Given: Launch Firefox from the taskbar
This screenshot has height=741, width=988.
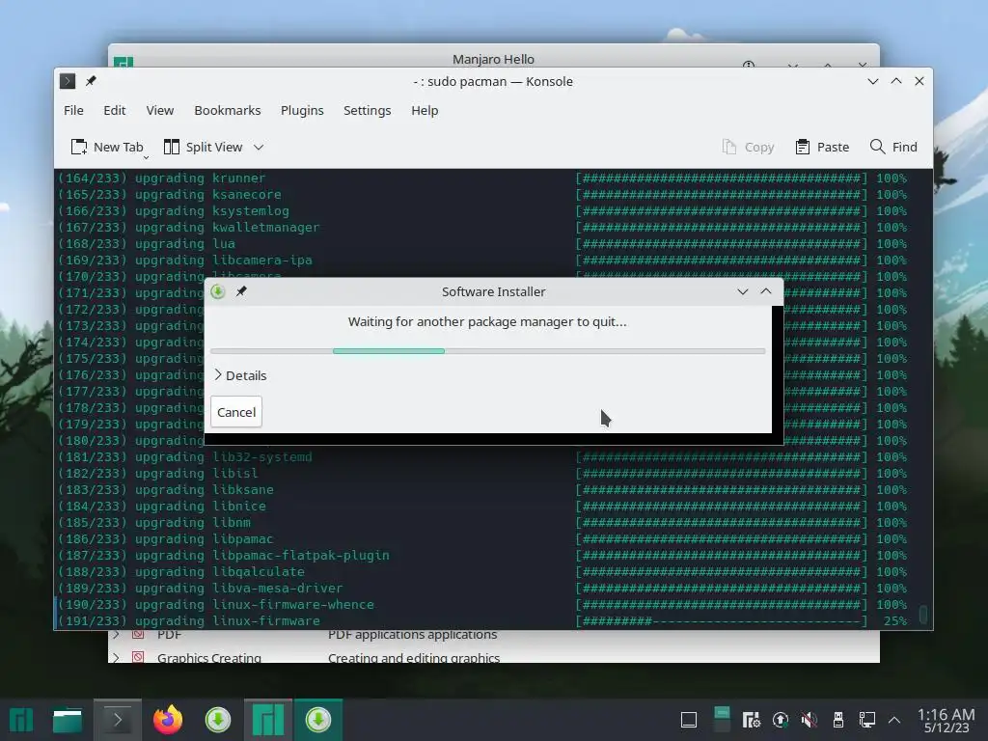Looking at the screenshot, I should 168,720.
